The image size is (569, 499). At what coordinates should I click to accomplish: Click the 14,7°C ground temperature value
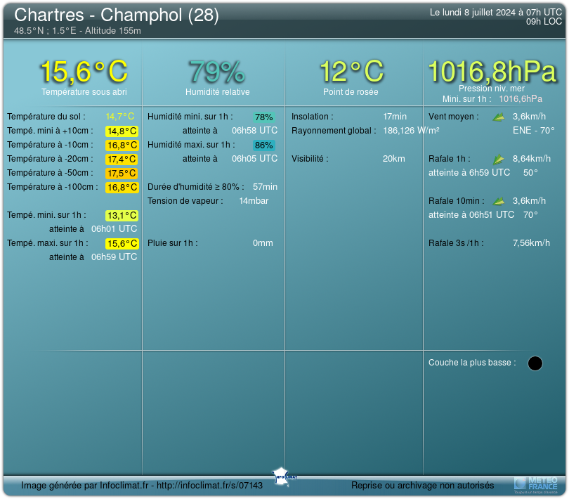tap(120, 117)
